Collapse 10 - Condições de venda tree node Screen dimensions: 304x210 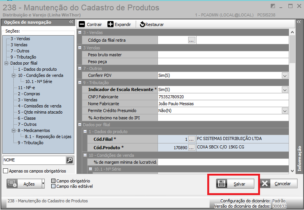point(13,75)
